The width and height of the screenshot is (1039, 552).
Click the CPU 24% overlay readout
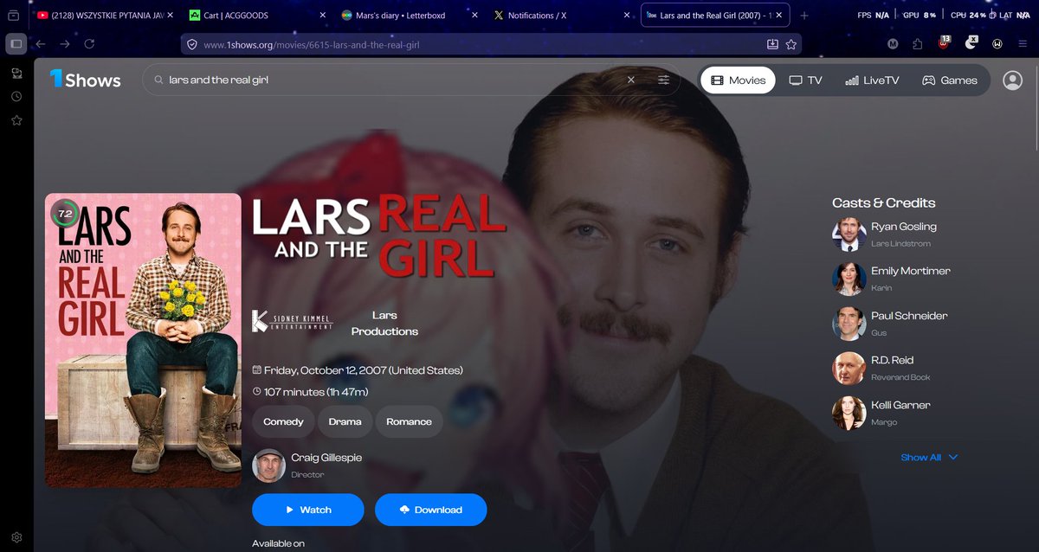pyautogui.click(x=969, y=16)
